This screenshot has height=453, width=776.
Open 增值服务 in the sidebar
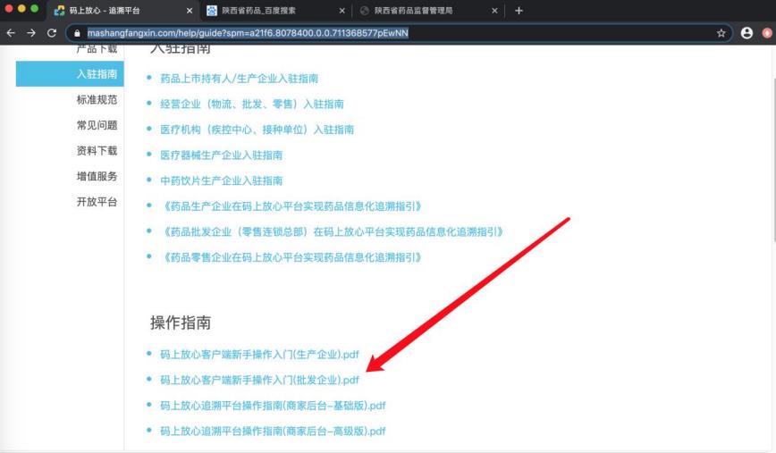[97, 176]
